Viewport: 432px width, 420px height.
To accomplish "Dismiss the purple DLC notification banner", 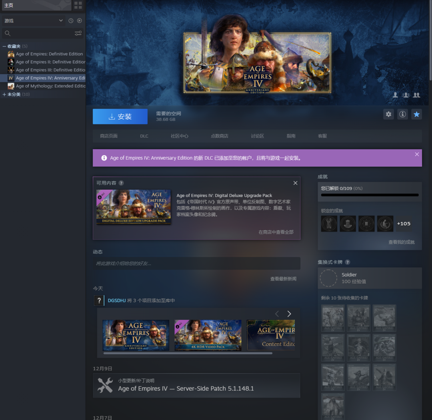I will [417, 154].
